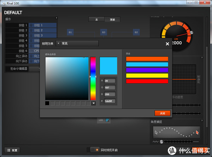Screen dimensions: 212x157
Task: Select the 按钮 3 action mapping
Action: pos(42,35)
